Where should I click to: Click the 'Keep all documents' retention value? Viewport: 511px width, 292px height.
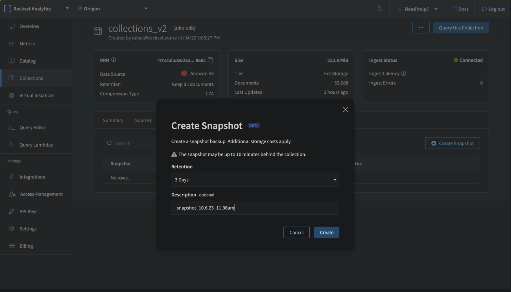pos(193,84)
